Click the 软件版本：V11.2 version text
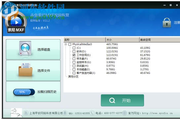The width and height of the screenshot is (180, 119). [40, 21]
